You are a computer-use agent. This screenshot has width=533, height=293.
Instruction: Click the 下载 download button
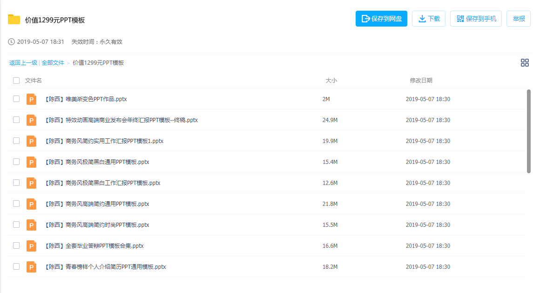pyautogui.click(x=429, y=19)
